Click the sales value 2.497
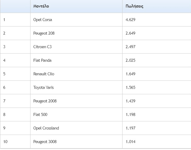191x150 pixels. click(x=130, y=47)
